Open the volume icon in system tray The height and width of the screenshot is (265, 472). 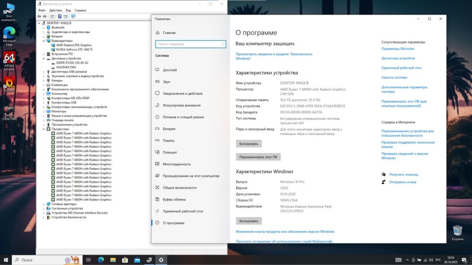(x=430, y=260)
